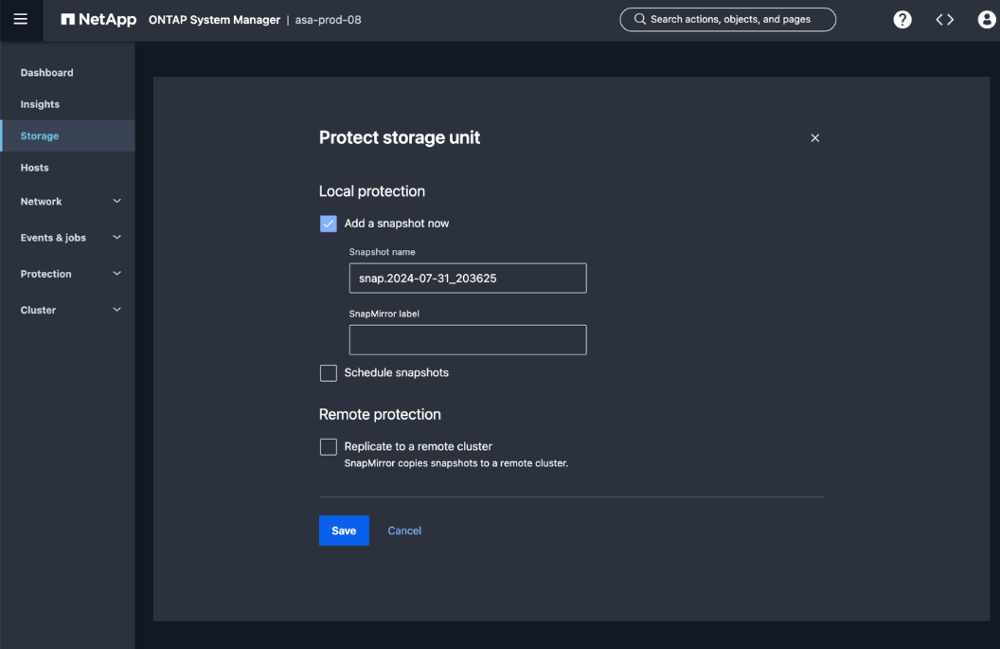Image resolution: width=1000 pixels, height=649 pixels.
Task: Open the help question mark icon
Action: click(902, 20)
